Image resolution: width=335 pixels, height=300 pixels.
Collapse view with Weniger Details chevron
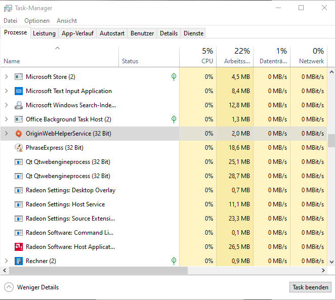pos(9,287)
